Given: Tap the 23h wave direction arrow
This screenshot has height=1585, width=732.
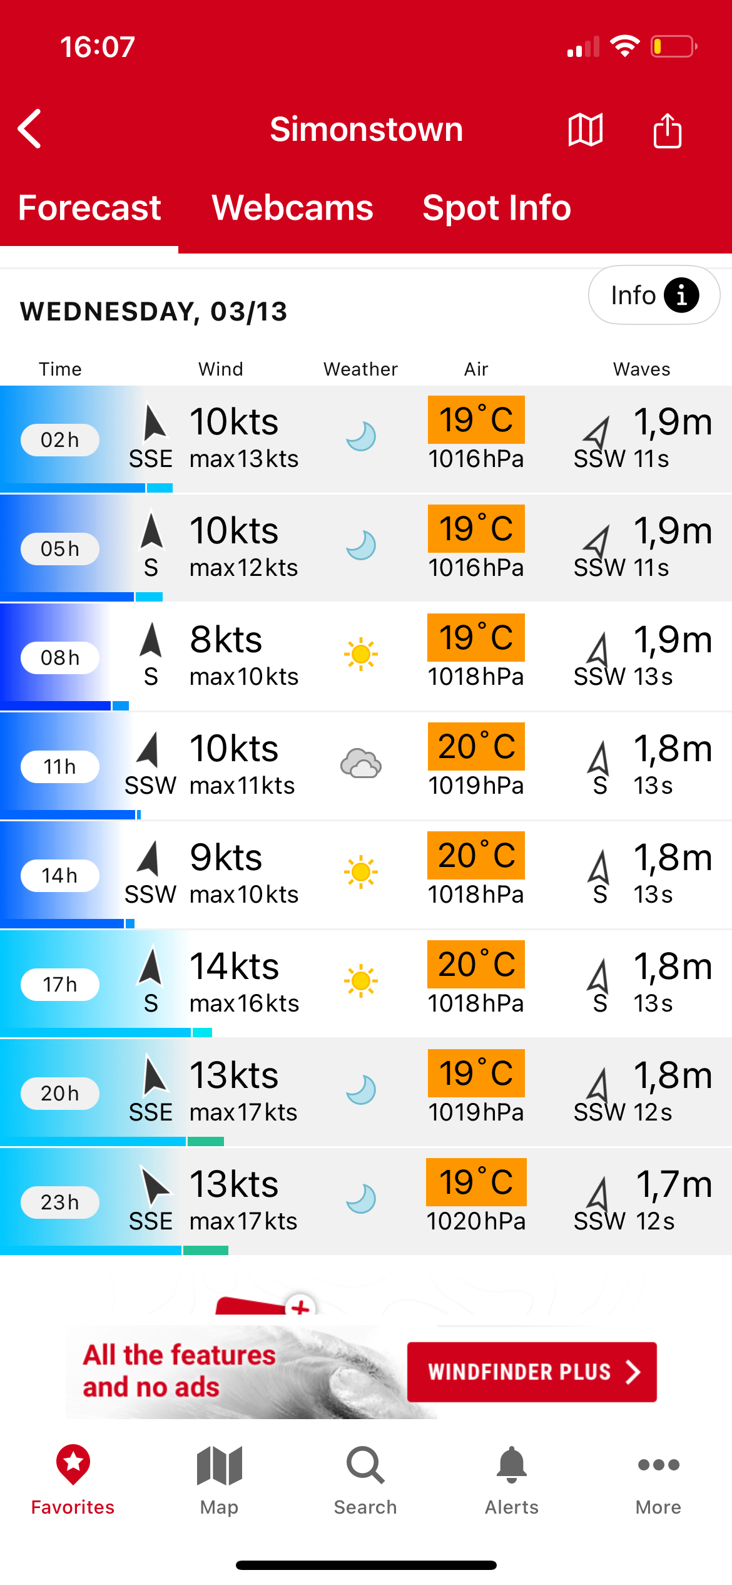Looking at the screenshot, I should point(599,1193).
